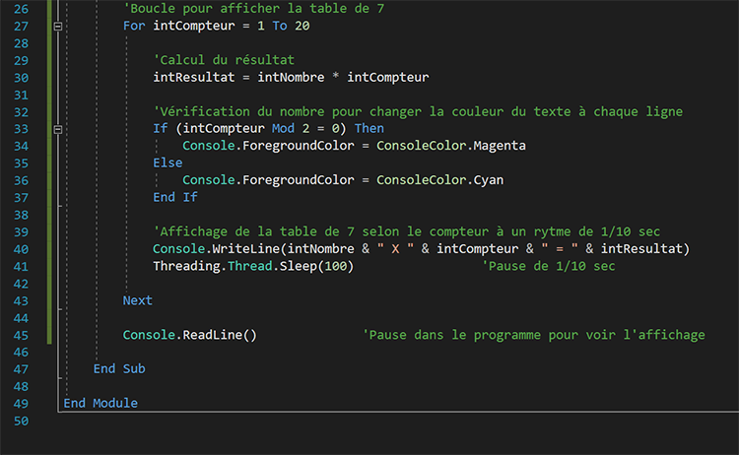The image size is (739, 455).
Task: Click 'Console.WriteLine' on line 40
Action: (217, 249)
